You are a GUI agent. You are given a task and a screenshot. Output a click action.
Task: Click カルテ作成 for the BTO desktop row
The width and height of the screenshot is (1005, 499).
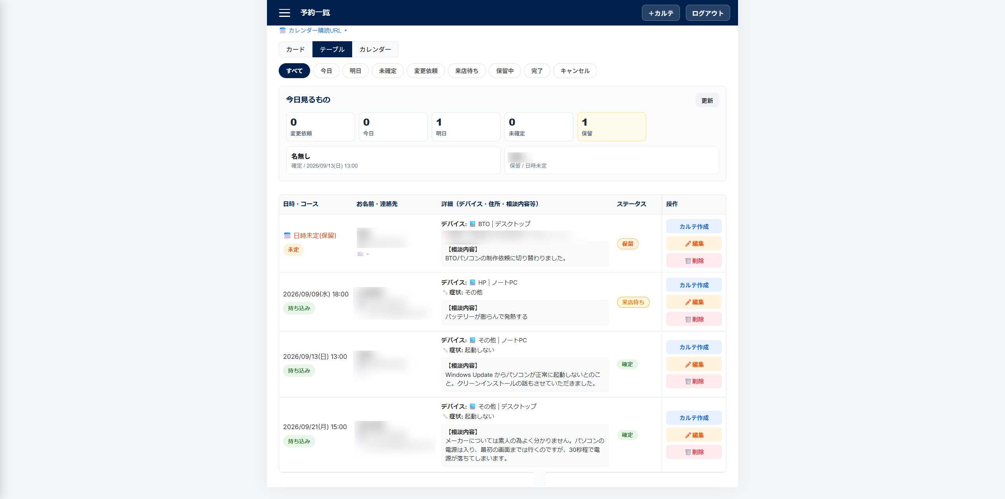click(694, 227)
